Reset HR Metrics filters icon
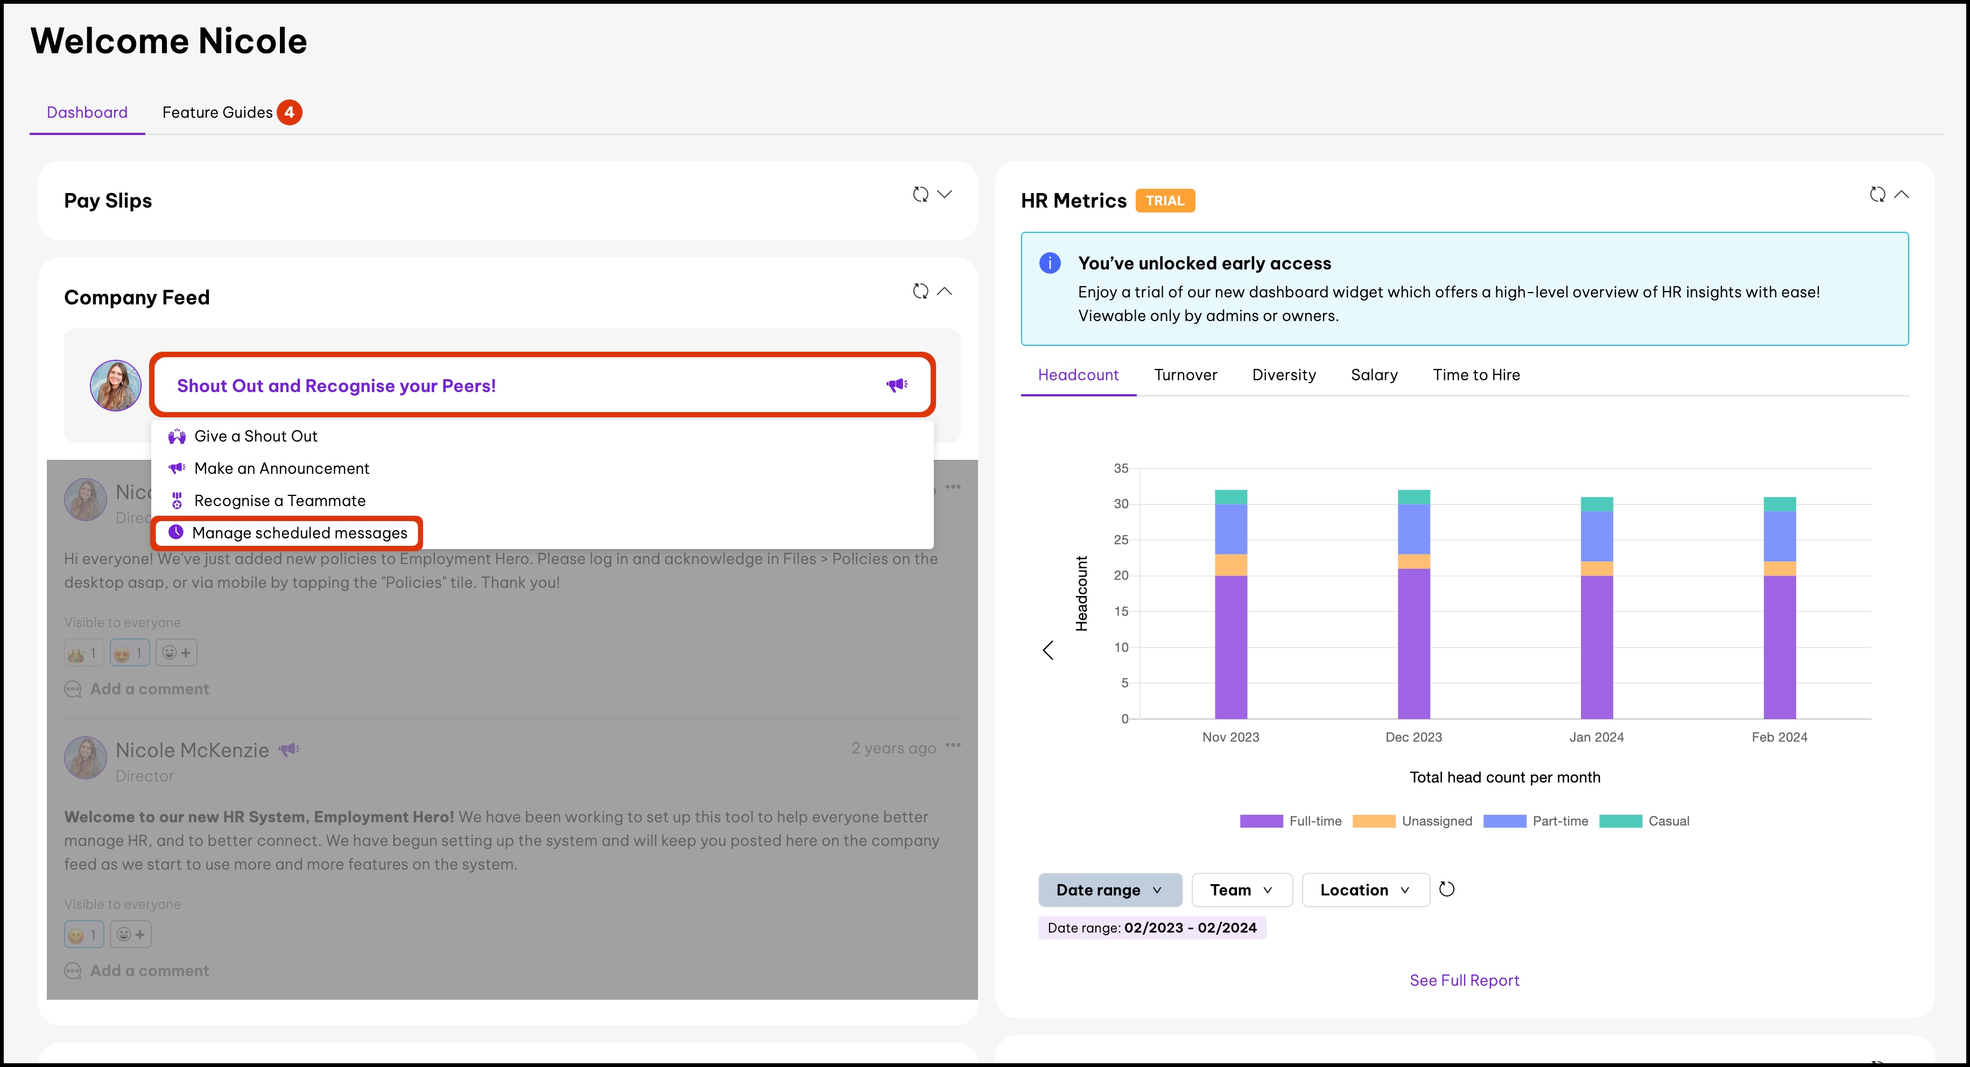Image resolution: width=1970 pixels, height=1067 pixels. point(1446,889)
